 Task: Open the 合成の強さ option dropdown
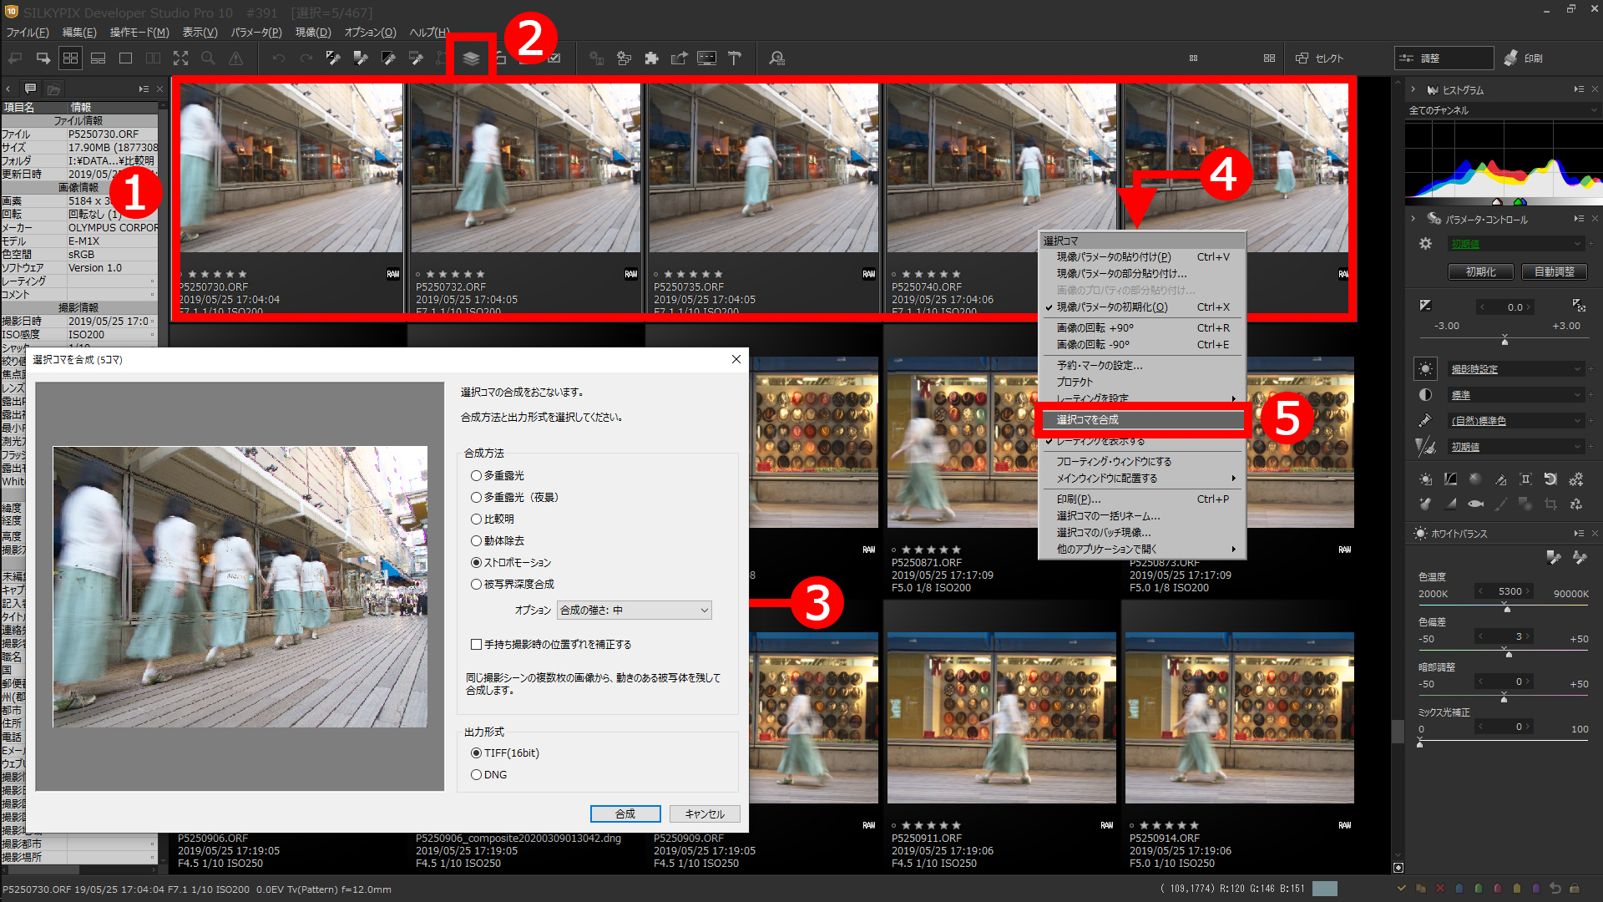click(634, 610)
